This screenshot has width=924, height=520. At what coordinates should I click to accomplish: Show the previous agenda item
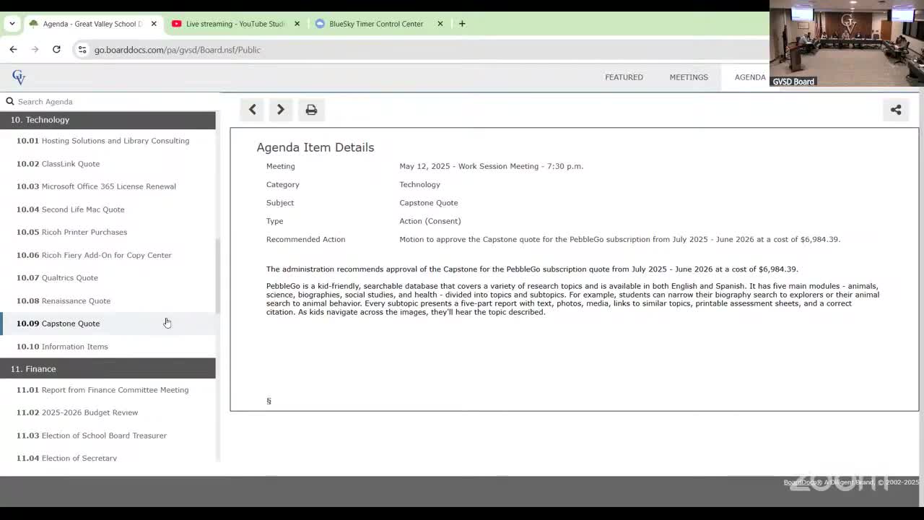click(253, 110)
